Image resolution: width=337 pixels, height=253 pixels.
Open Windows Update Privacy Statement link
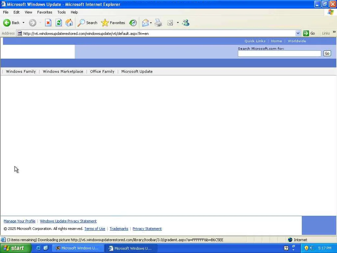68,221
